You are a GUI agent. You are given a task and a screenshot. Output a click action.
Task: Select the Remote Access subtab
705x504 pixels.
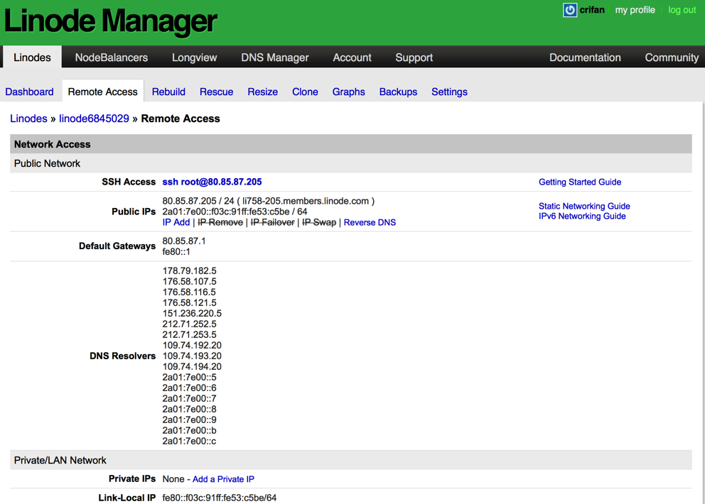102,92
